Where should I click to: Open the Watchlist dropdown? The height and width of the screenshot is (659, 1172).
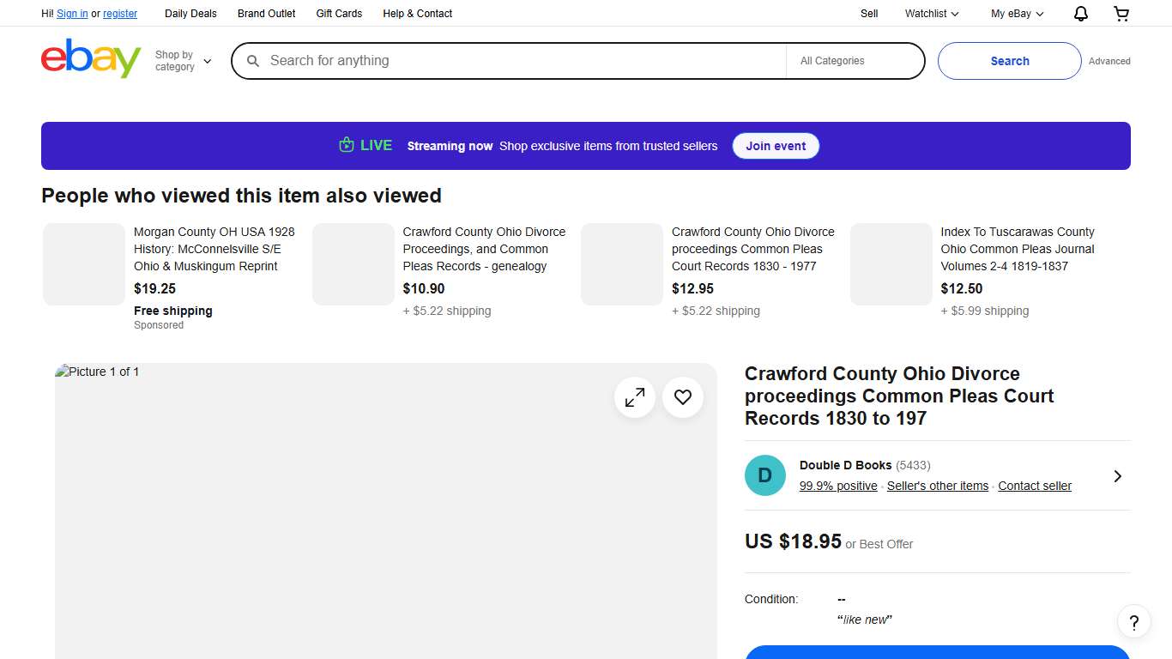point(930,14)
